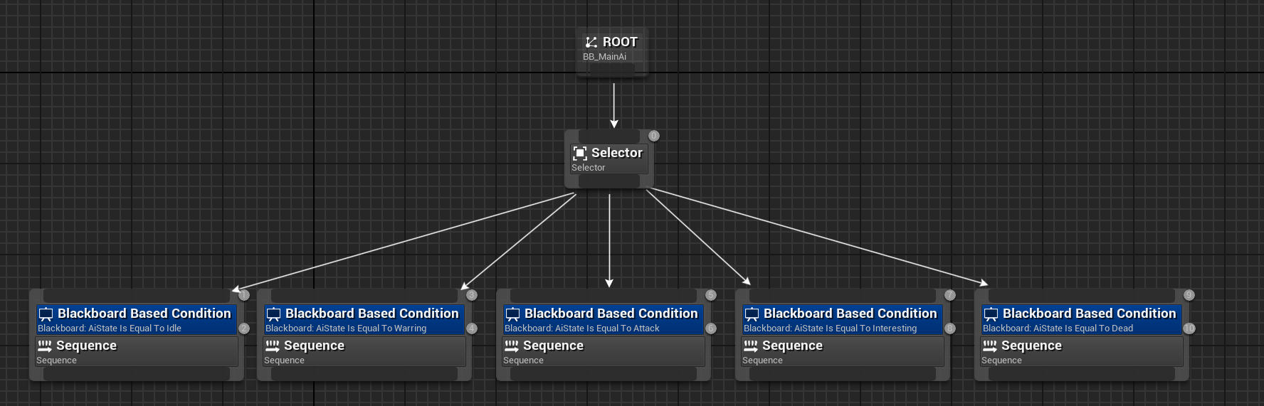Click 'AiState Is Equal To Attack' text
Image resolution: width=1264 pixels, height=406 pixels.
tap(607, 328)
